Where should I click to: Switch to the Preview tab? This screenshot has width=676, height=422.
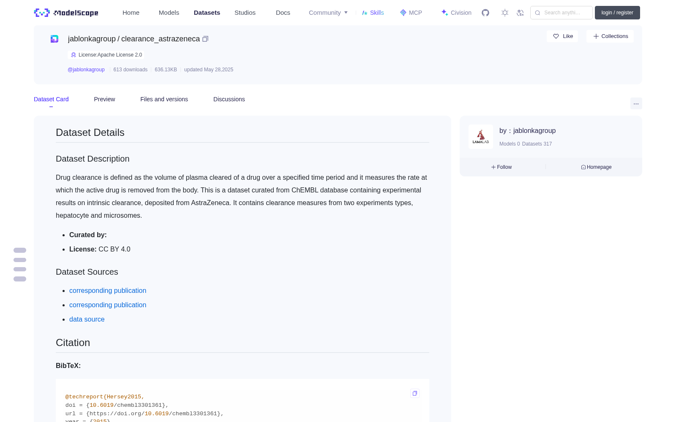[x=104, y=99]
